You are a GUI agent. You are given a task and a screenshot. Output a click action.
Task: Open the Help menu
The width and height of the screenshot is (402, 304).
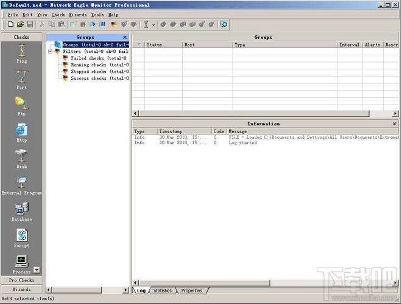[x=113, y=15]
